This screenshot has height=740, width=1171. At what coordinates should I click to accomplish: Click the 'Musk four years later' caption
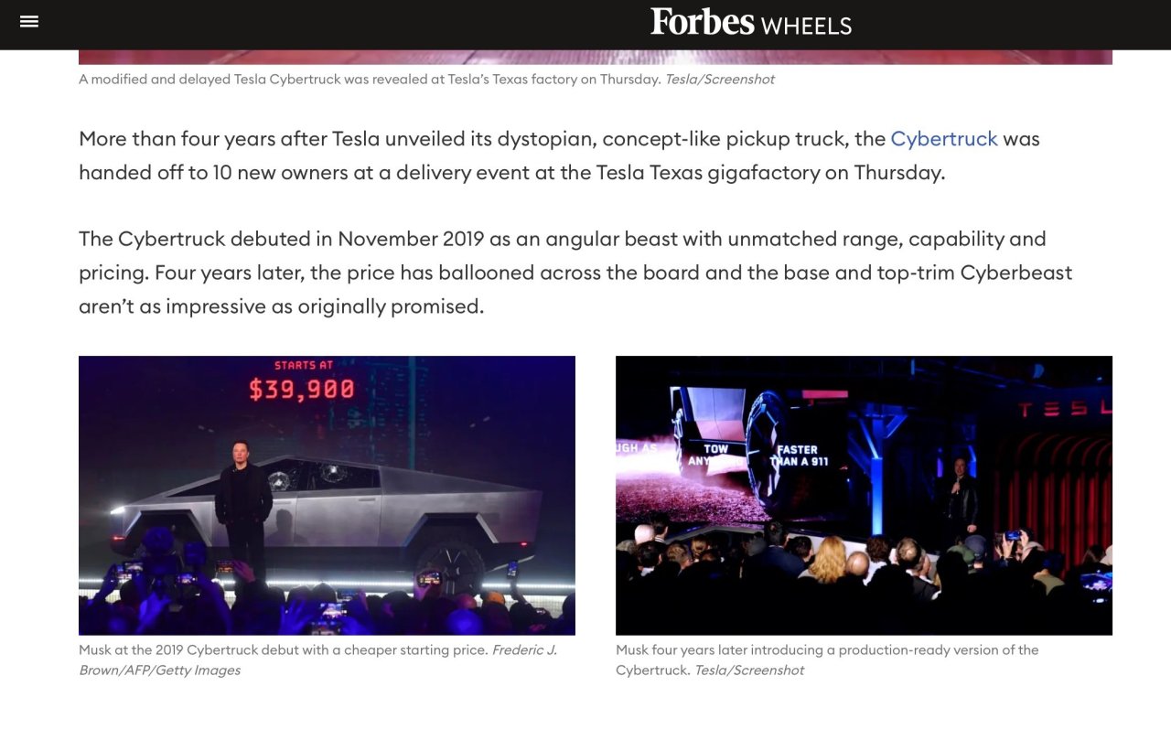click(827, 650)
